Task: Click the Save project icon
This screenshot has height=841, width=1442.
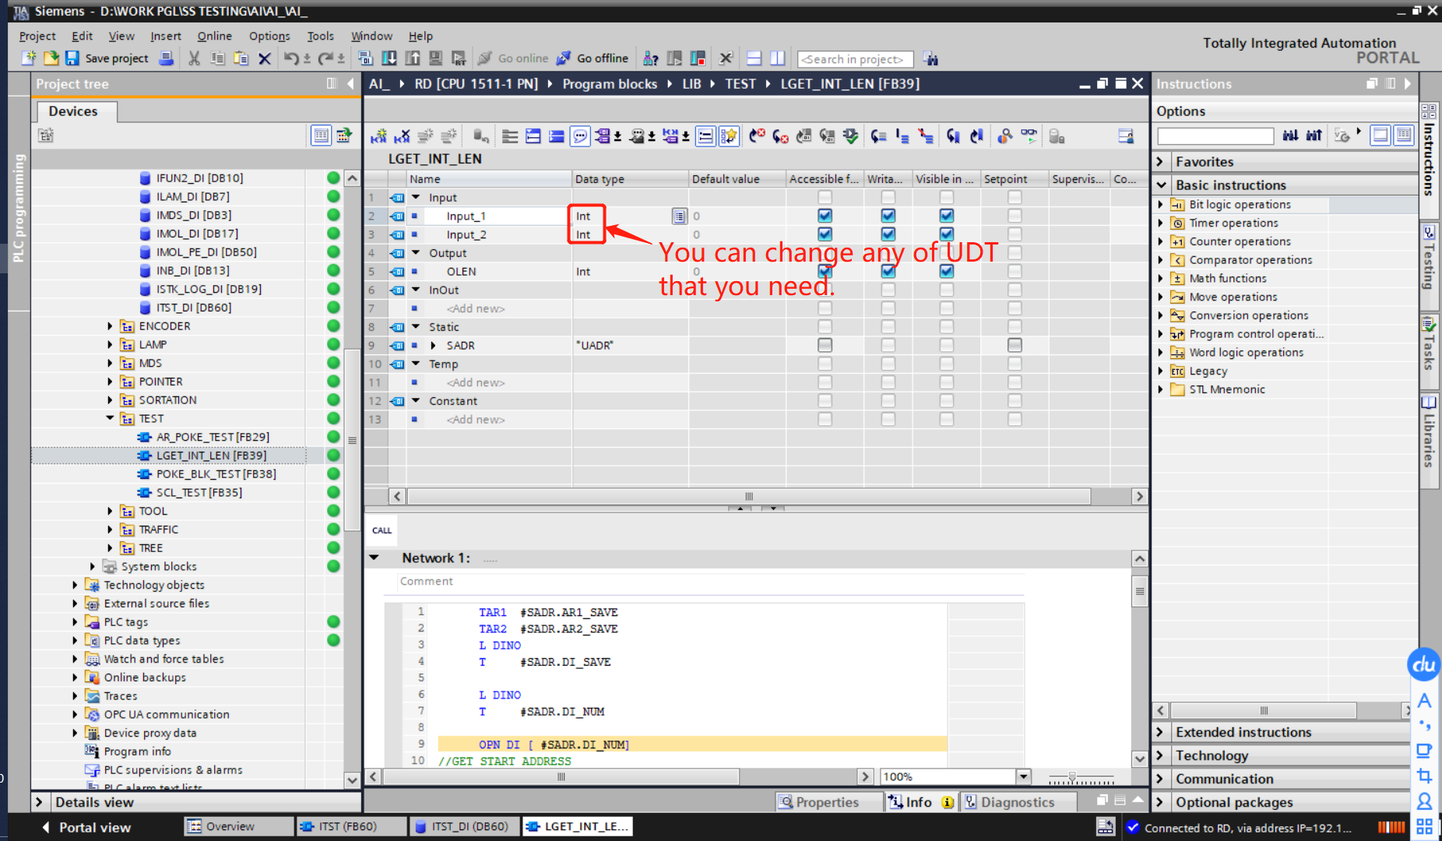Action: pos(72,58)
